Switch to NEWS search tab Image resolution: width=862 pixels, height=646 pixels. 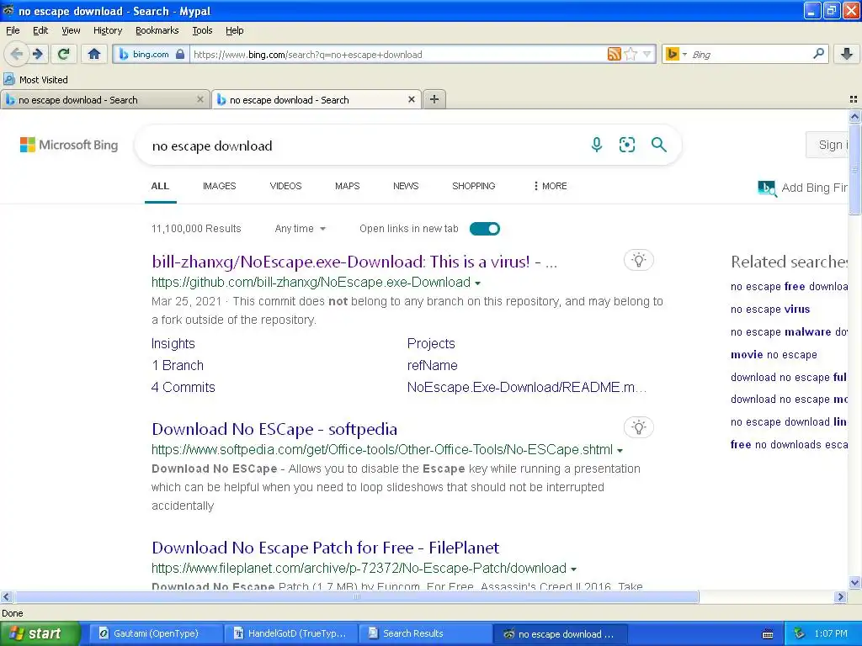click(406, 186)
